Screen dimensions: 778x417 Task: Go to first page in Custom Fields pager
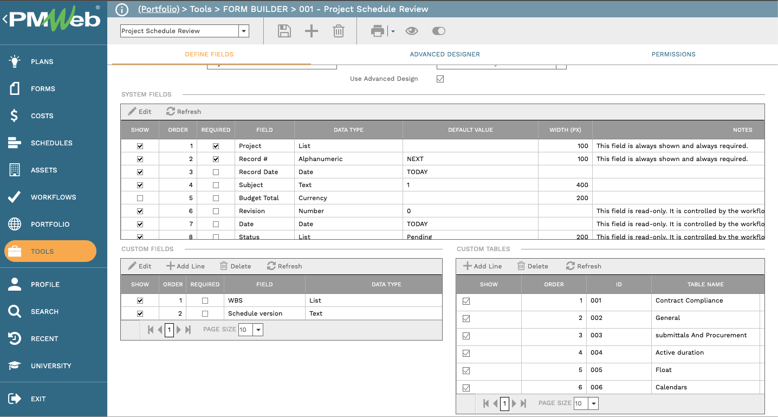151,330
